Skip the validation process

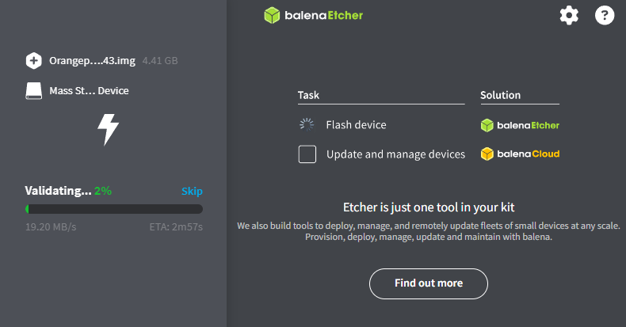click(x=192, y=191)
